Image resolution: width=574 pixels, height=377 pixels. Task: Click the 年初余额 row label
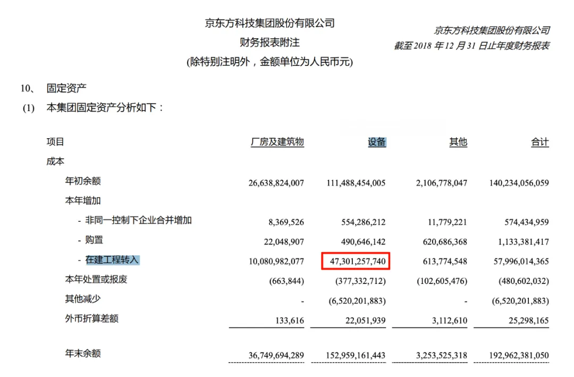tap(83, 181)
